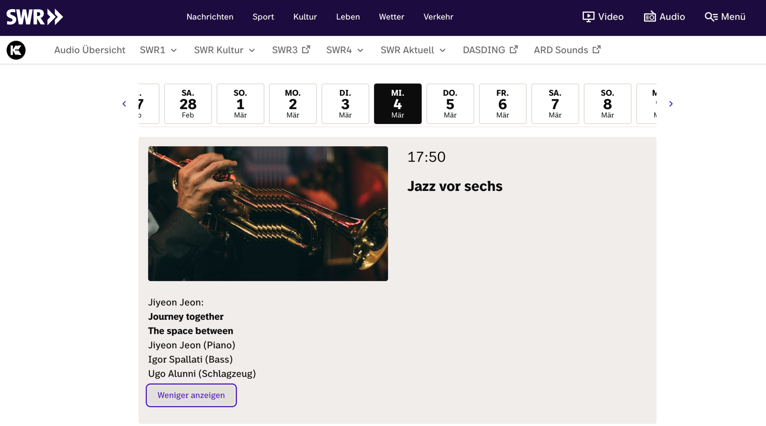Click the SWR logo icon

[x=34, y=17]
